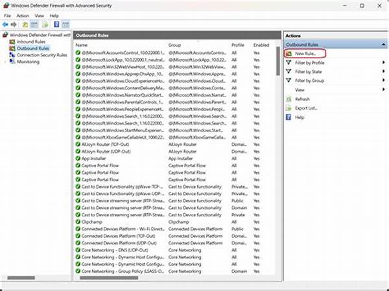This screenshot has width=389, height=291.
Task: Click Help entry in Actions pane
Action: coord(300,117)
